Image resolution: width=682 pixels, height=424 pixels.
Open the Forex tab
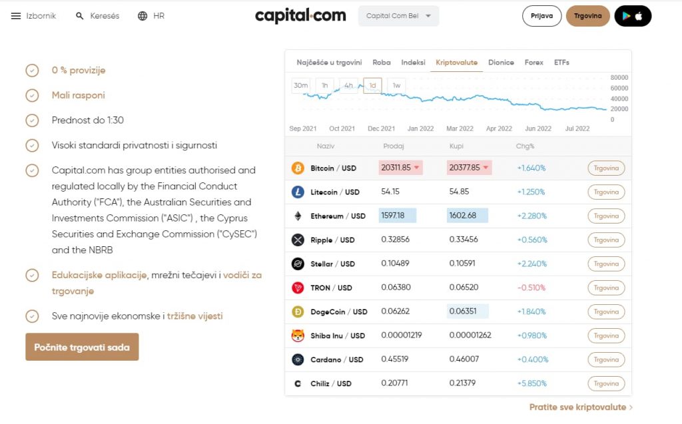534,63
